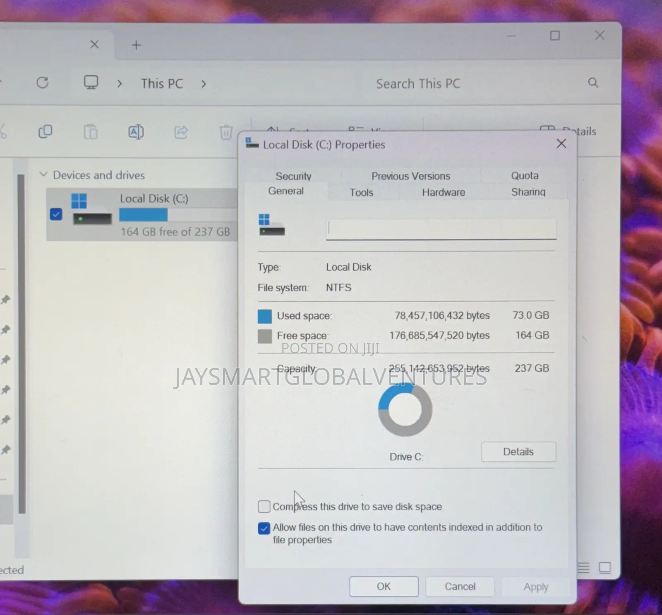662x615 pixels.
Task: Click the gray Free space color swatch
Action: coord(265,336)
